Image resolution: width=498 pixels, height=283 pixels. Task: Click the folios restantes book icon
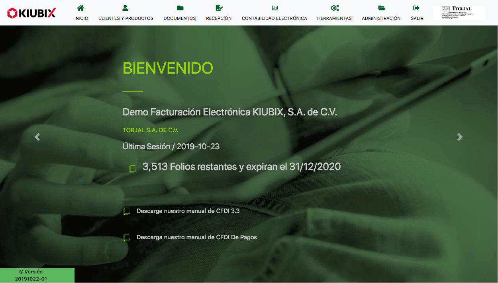133,168
